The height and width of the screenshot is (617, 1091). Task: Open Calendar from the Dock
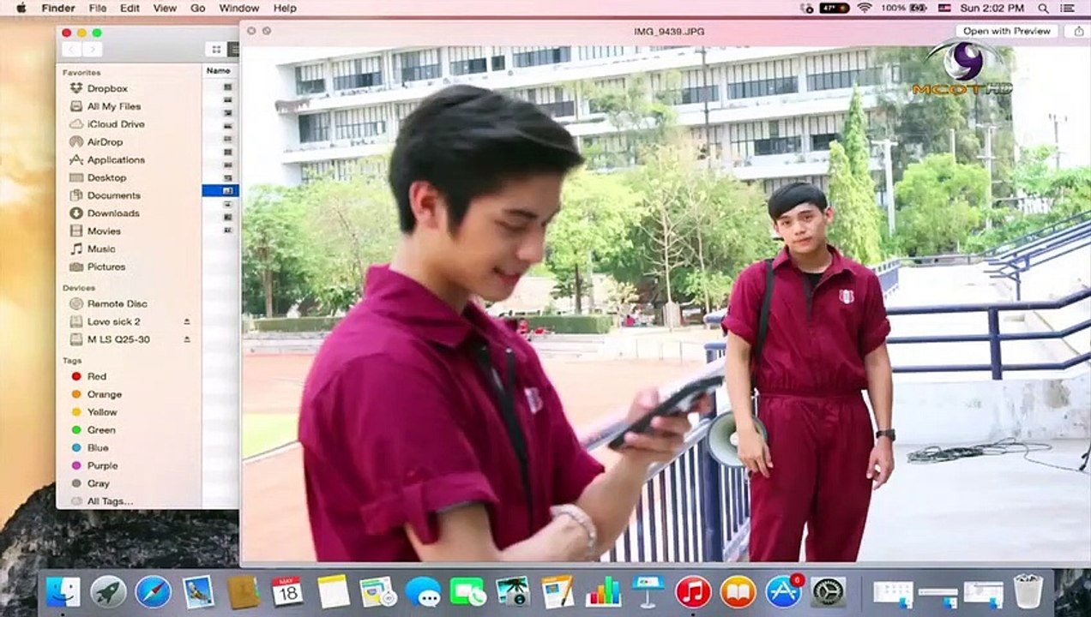[x=287, y=591]
